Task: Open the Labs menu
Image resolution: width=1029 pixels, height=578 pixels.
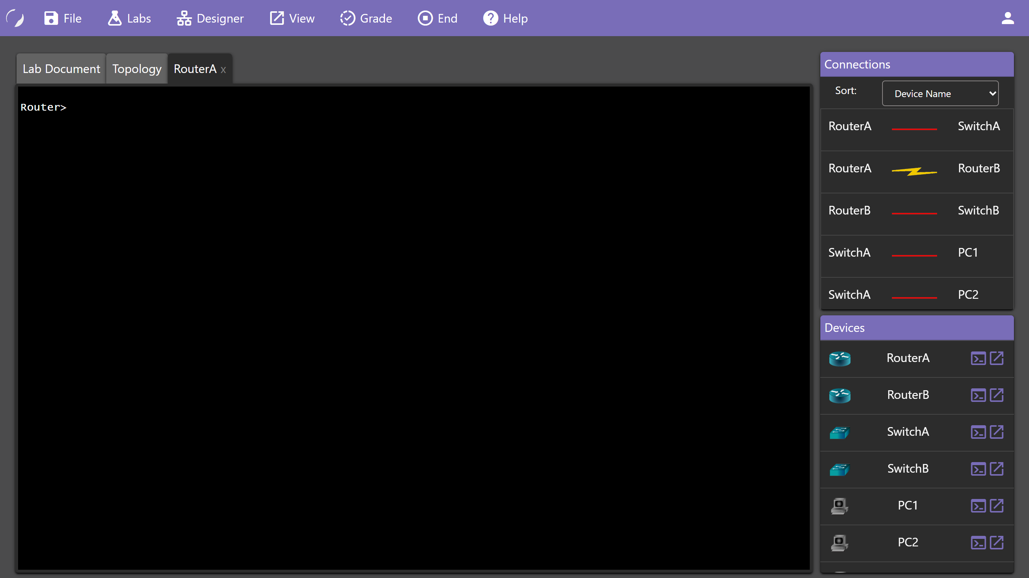Action: point(129,18)
